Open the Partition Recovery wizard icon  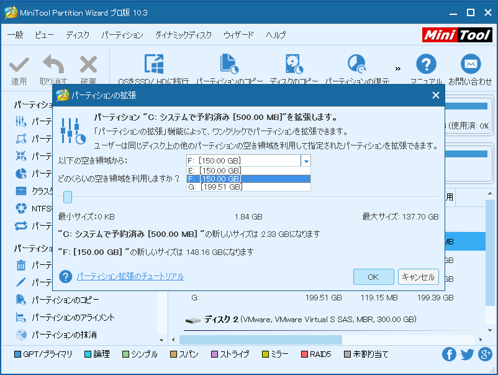pos(357,63)
